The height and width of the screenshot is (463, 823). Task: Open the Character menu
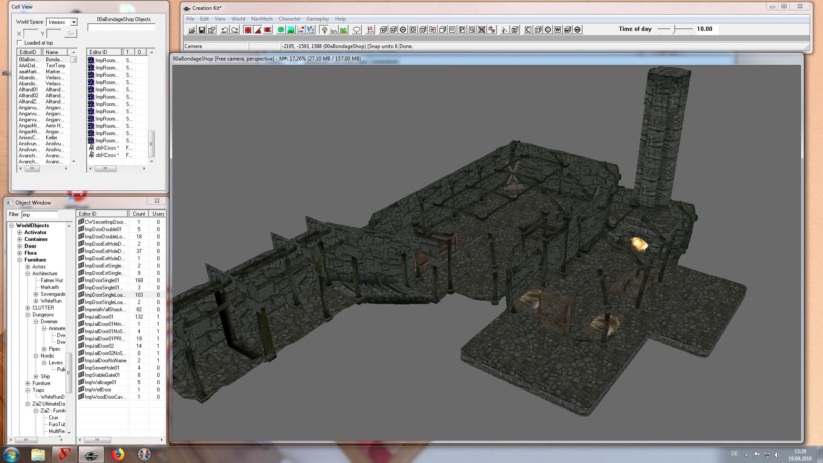tap(290, 19)
